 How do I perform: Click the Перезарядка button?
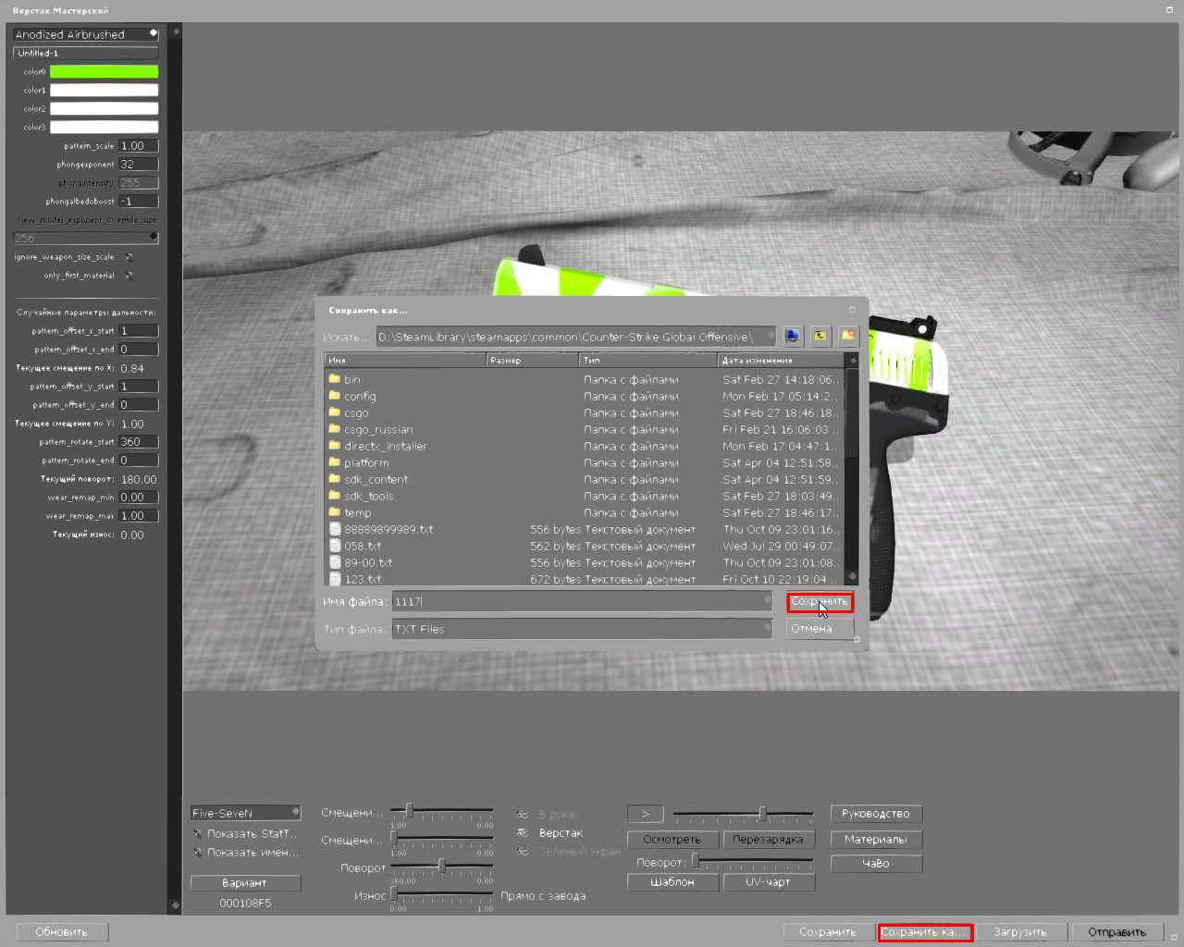769,840
